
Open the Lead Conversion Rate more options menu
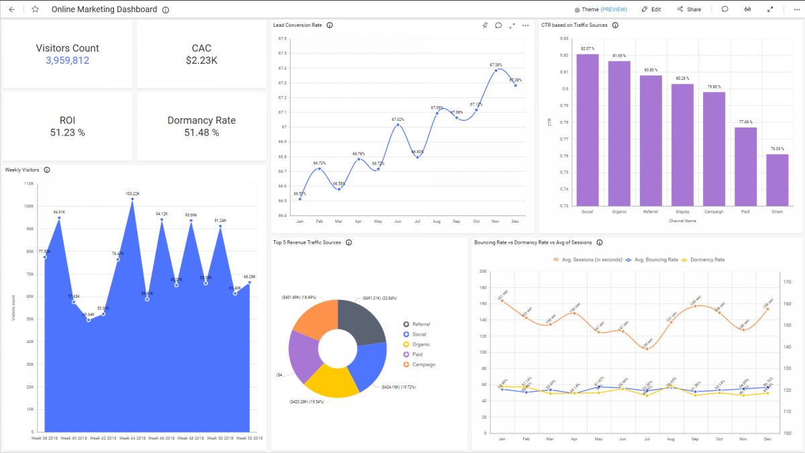pos(525,25)
